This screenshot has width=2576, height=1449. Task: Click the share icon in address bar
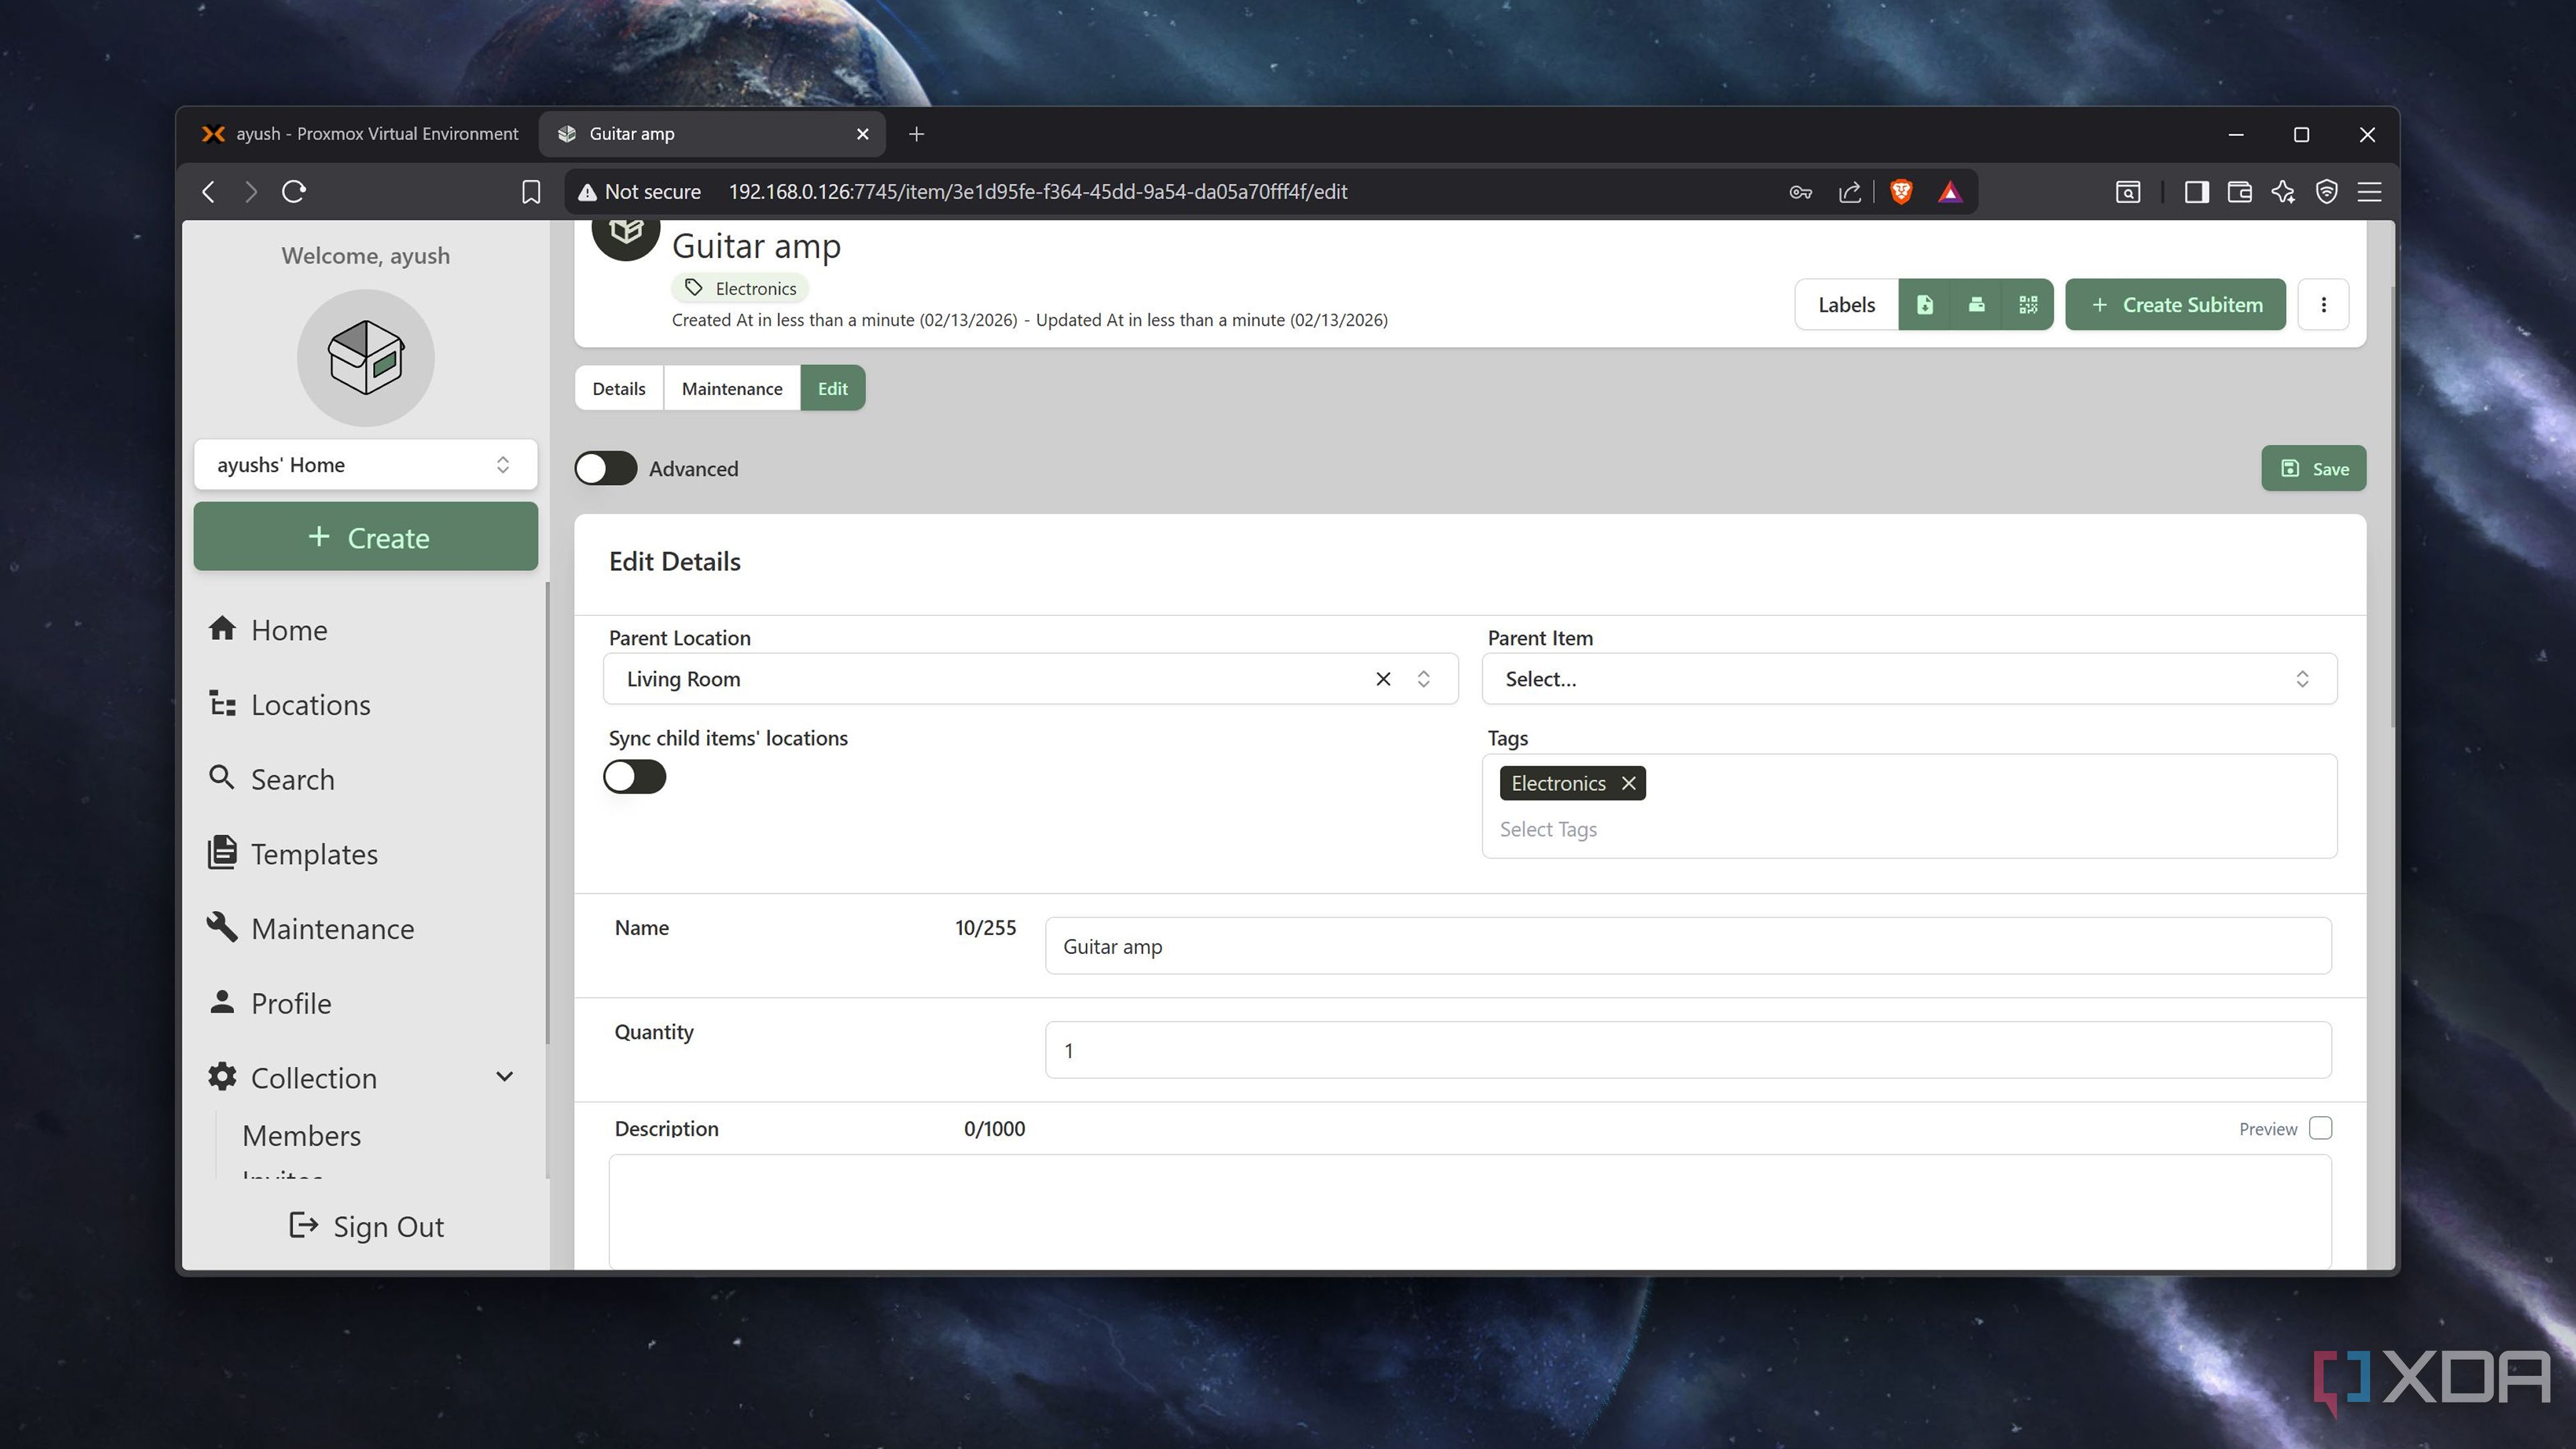pyautogui.click(x=1849, y=192)
